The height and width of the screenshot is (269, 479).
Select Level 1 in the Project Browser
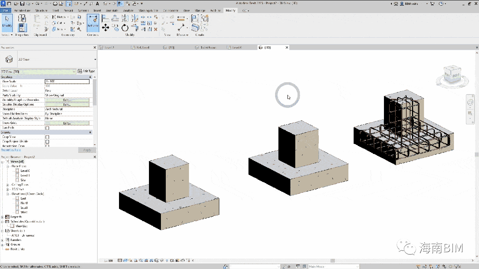click(25, 175)
